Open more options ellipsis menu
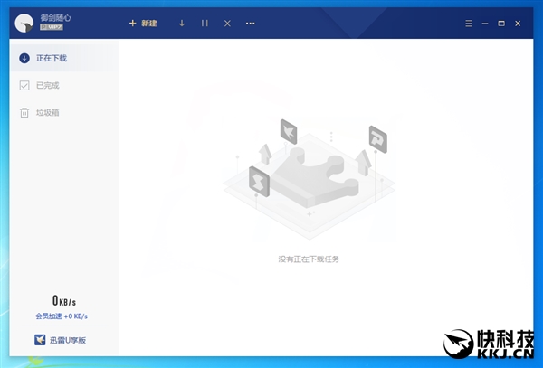543x368 pixels. [251, 24]
